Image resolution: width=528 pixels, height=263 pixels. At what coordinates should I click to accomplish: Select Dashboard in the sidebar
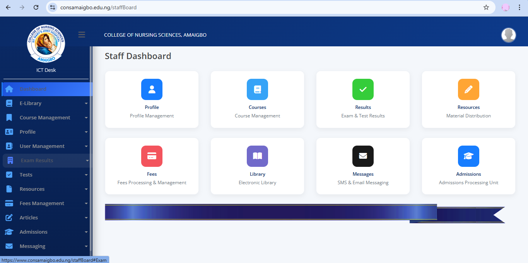click(x=33, y=89)
